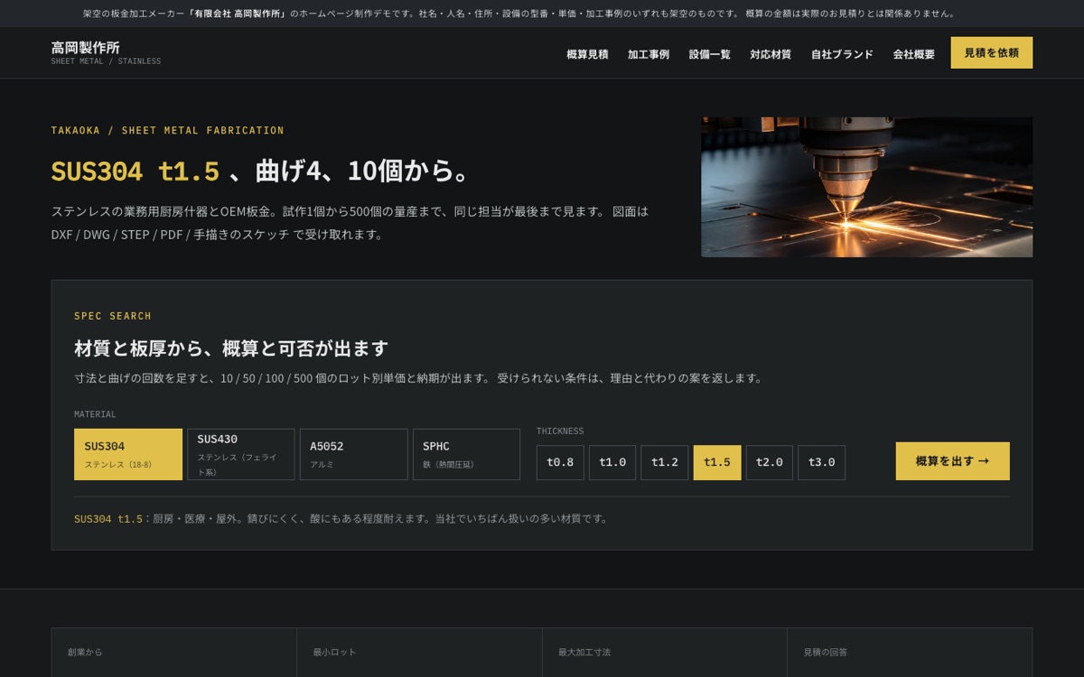1084x677 pixels.
Task: Click the 最小ロット stat label
Action: (x=335, y=652)
